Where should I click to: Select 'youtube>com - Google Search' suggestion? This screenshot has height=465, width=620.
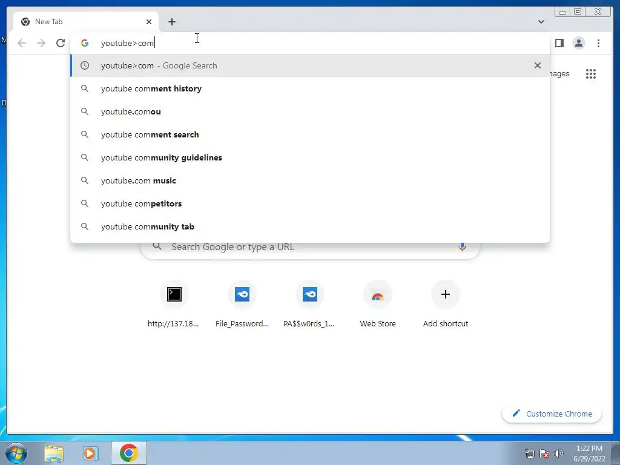coord(310,65)
